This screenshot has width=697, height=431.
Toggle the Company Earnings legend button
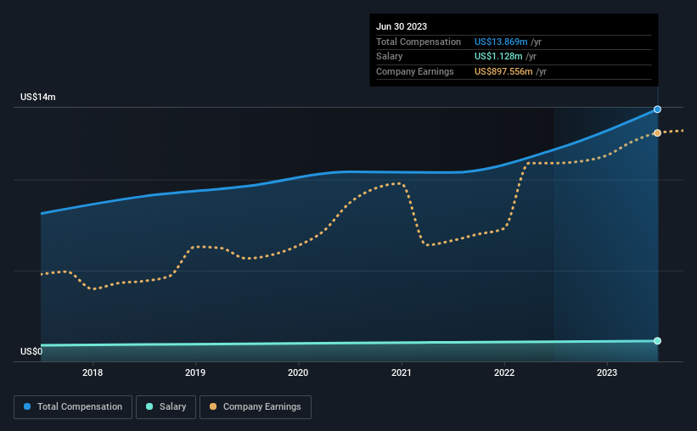(x=256, y=407)
